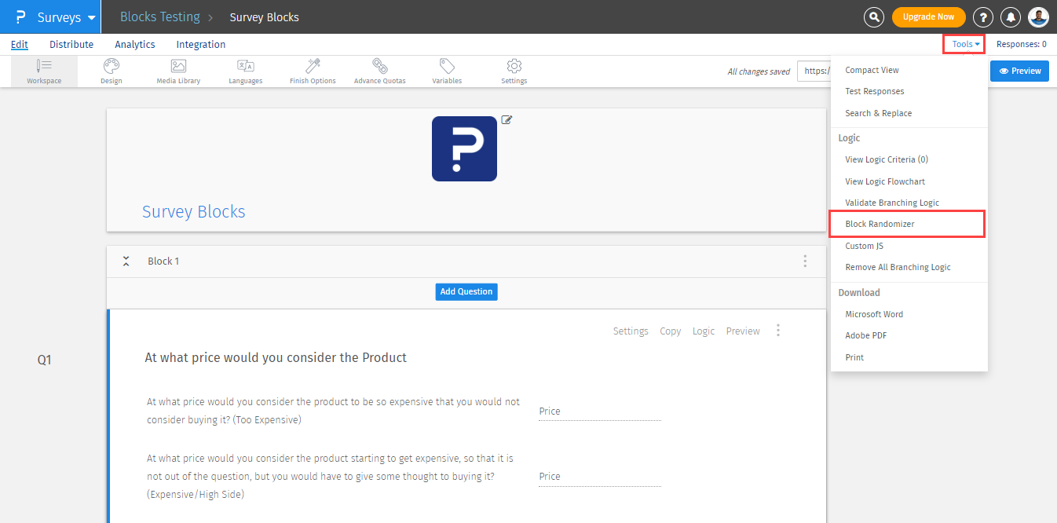Click the Preview button
The width and height of the screenshot is (1057, 523).
[1020, 71]
